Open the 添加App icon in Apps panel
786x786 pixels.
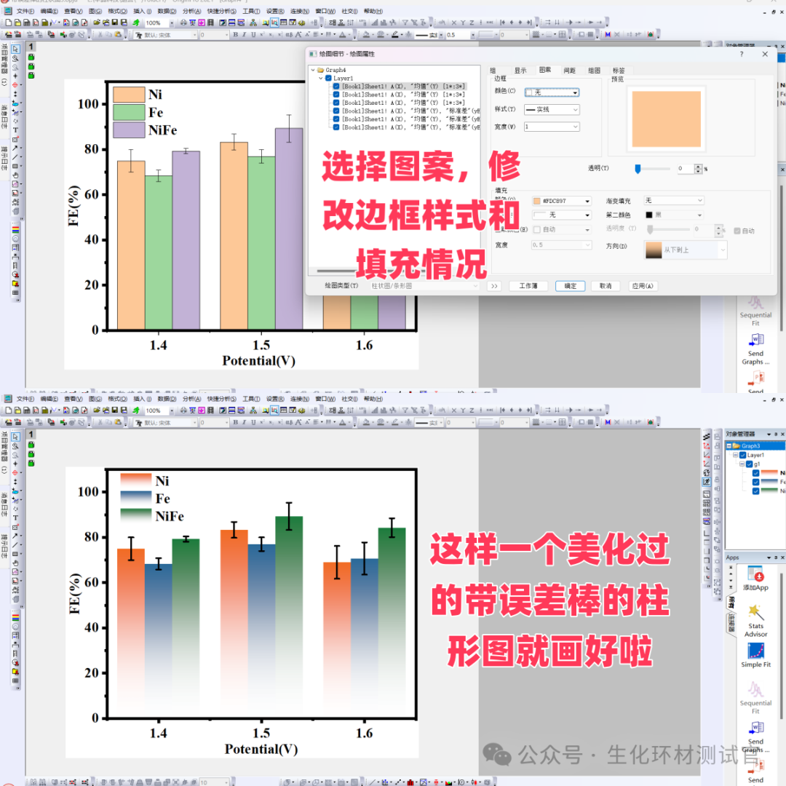[755, 579]
